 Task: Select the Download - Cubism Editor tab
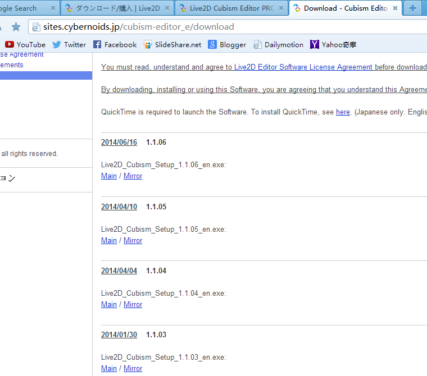click(x=346, y=8)
